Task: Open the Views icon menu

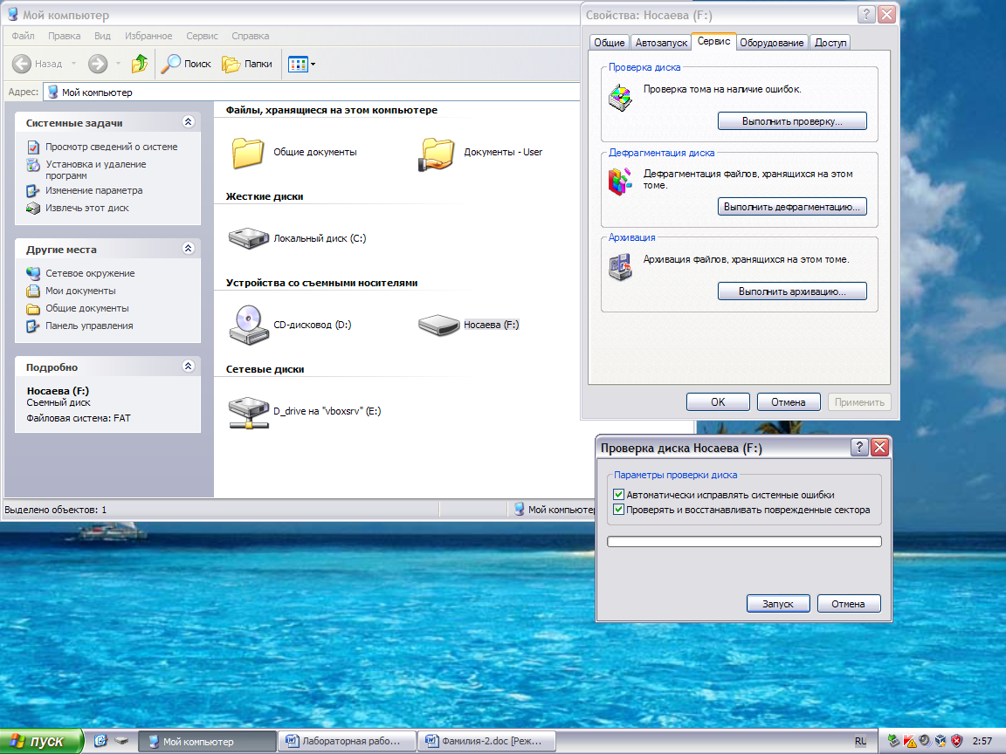Action: click(x=298, y=64)
